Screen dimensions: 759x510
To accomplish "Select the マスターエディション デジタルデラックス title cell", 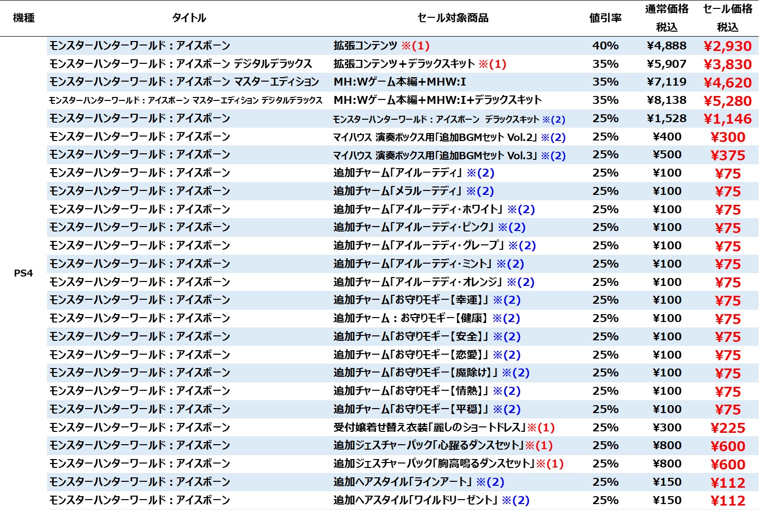I will click(186, 100).
